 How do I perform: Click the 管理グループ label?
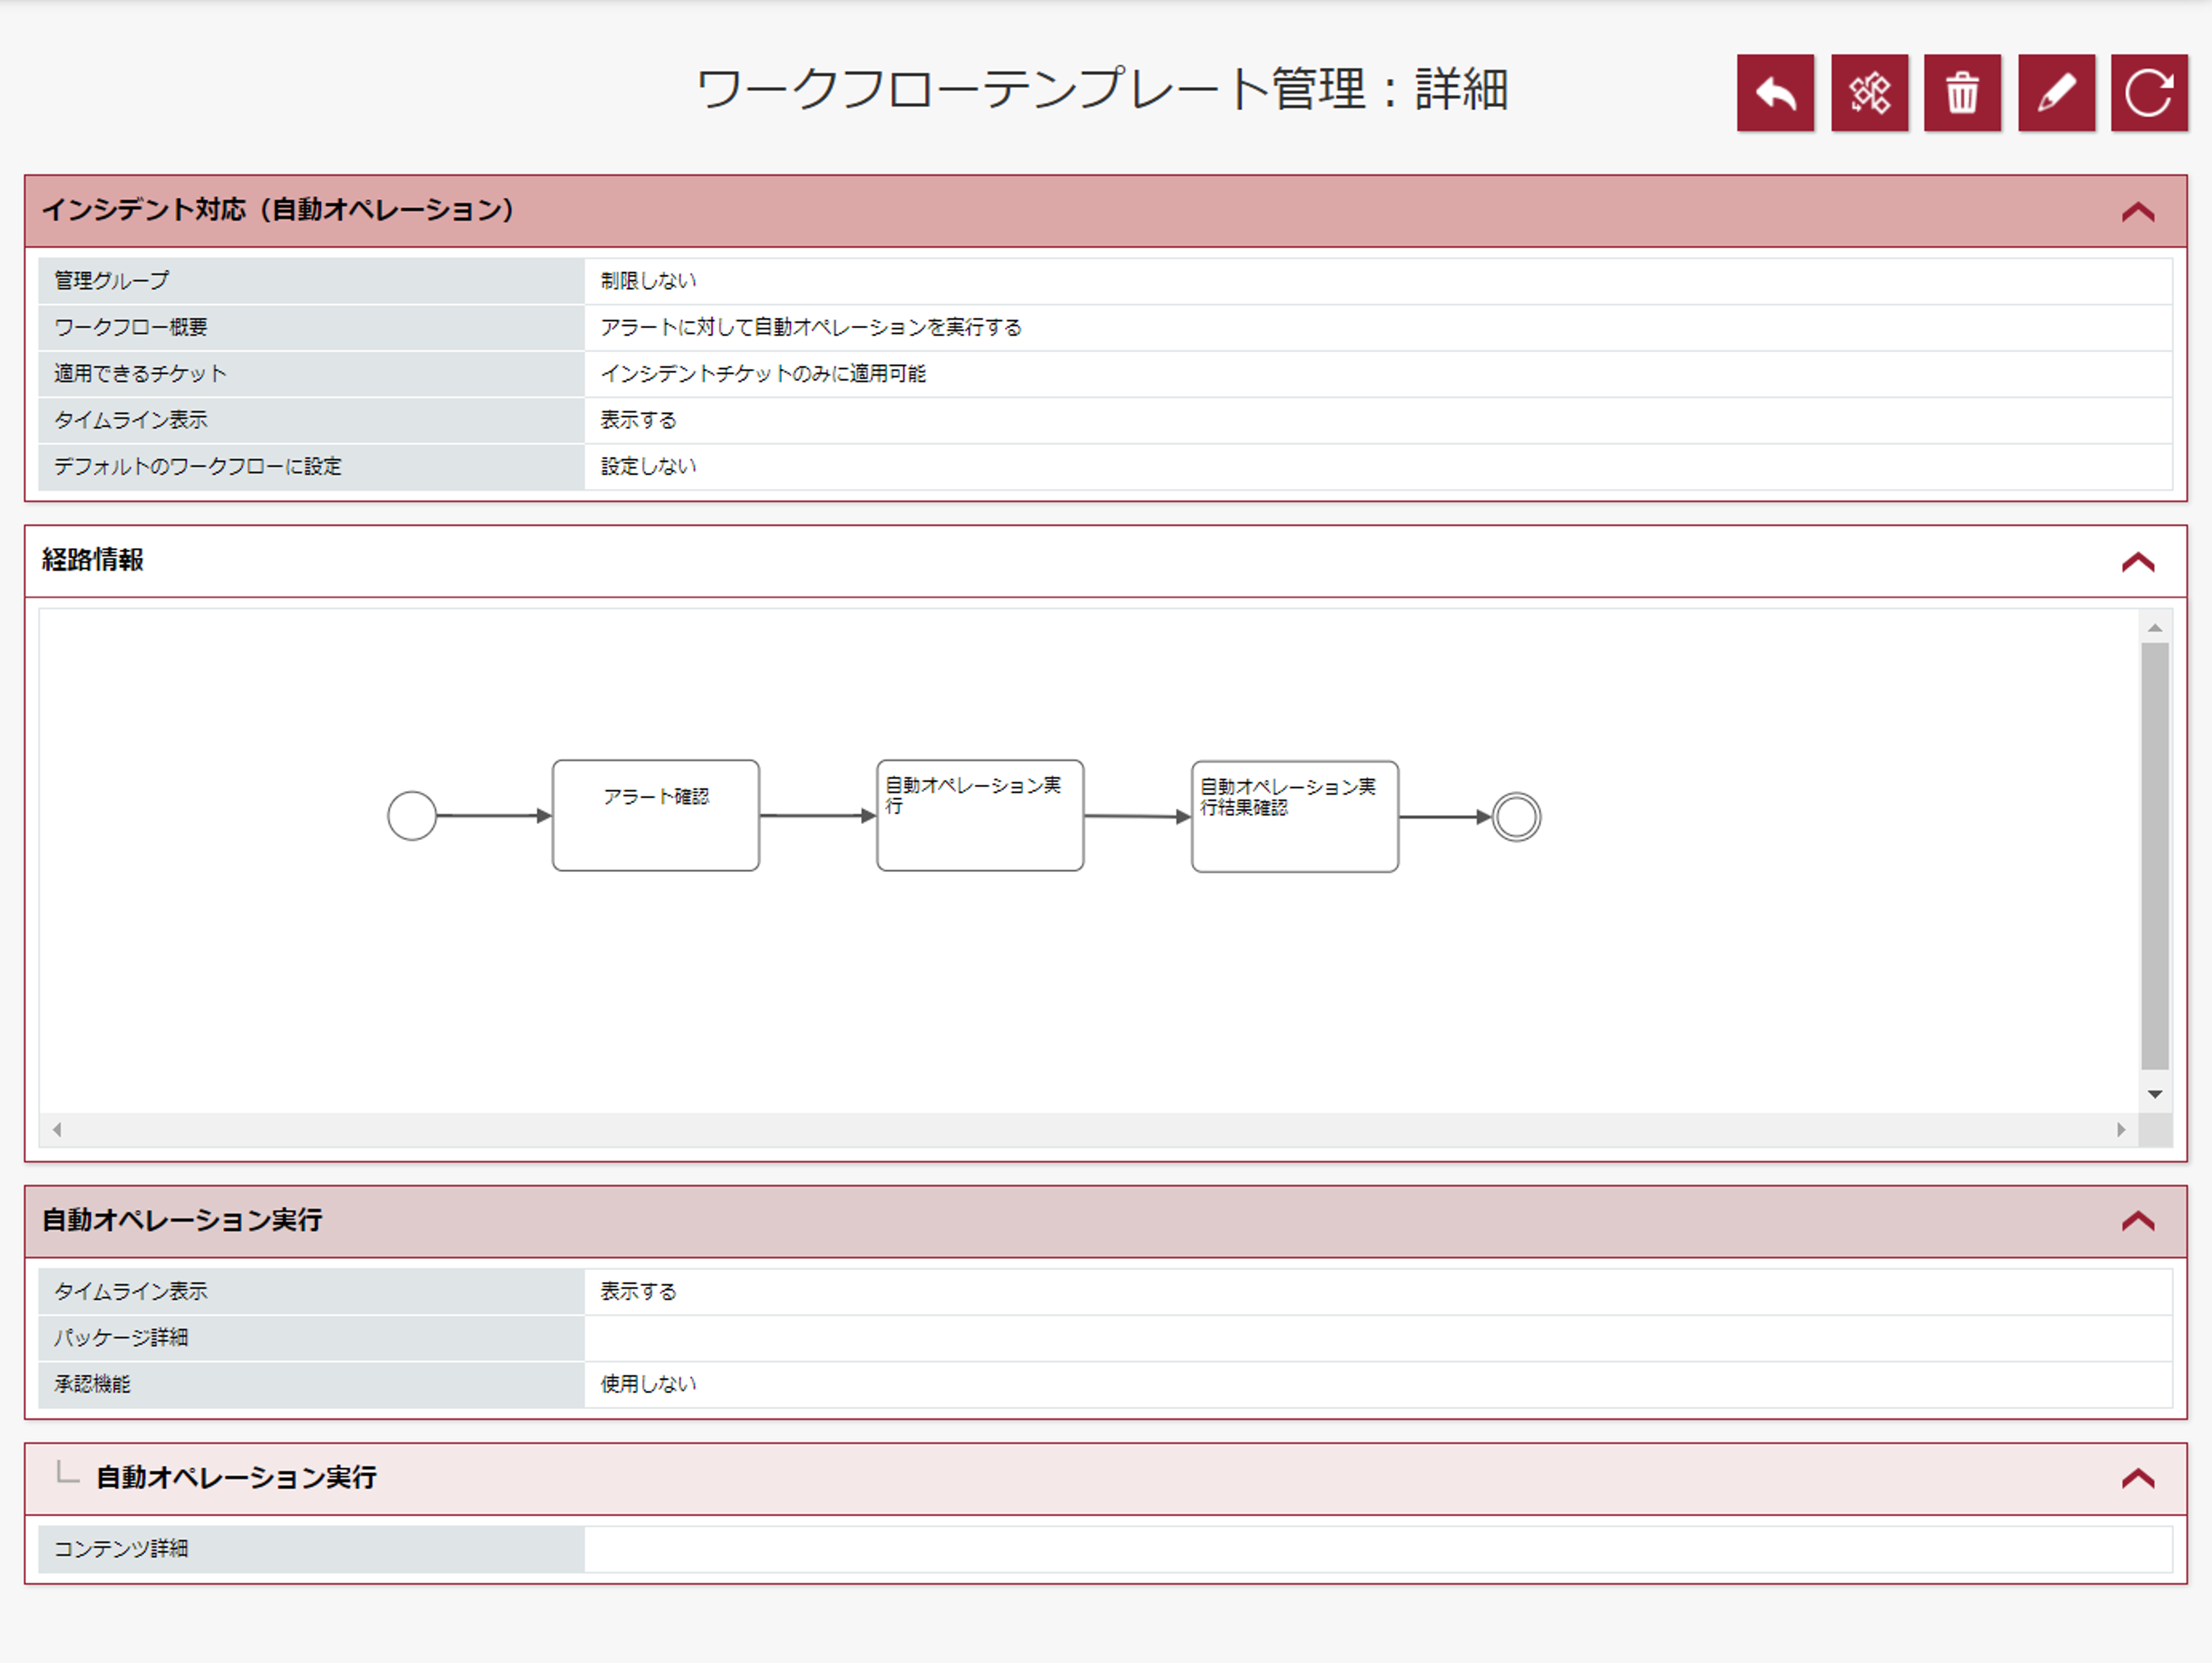click(111, 281)
